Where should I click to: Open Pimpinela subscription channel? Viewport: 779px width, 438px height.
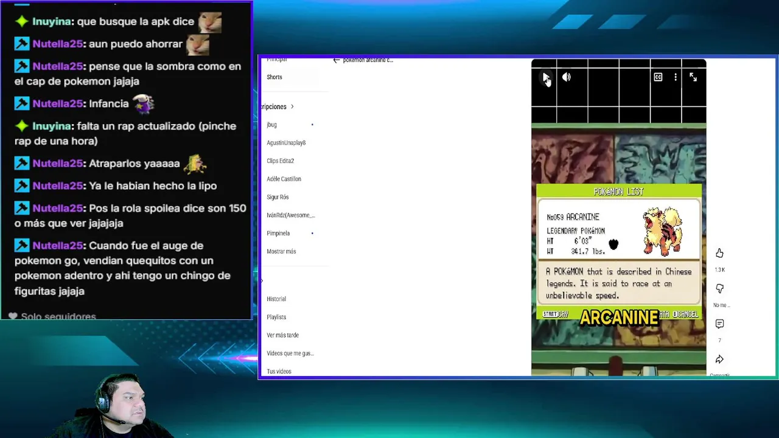(x=278, y=234)
